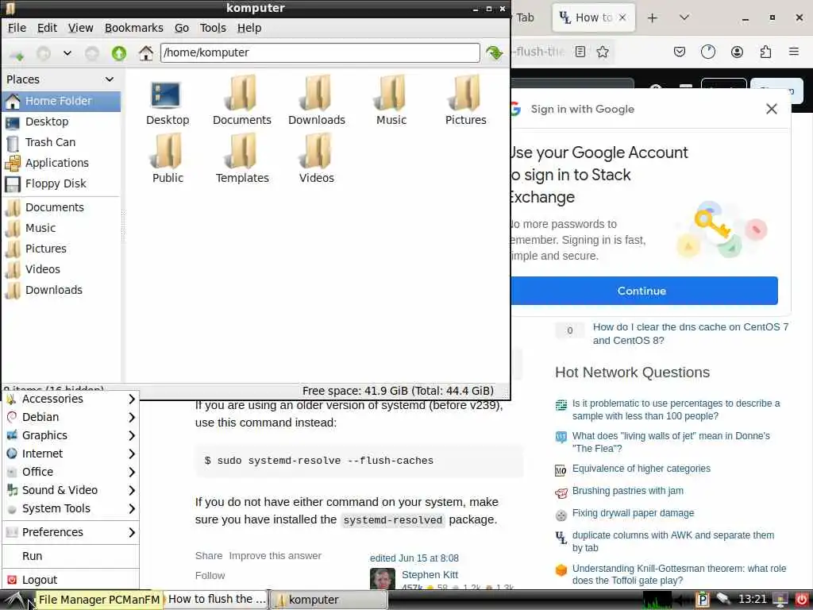Click the blue Continue button
Screen dimensions: 813x610
(x=643, y=291)
